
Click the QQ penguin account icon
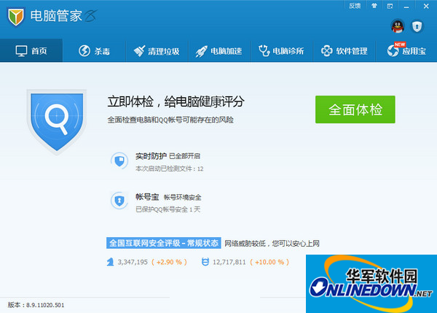tap(398, 26)
